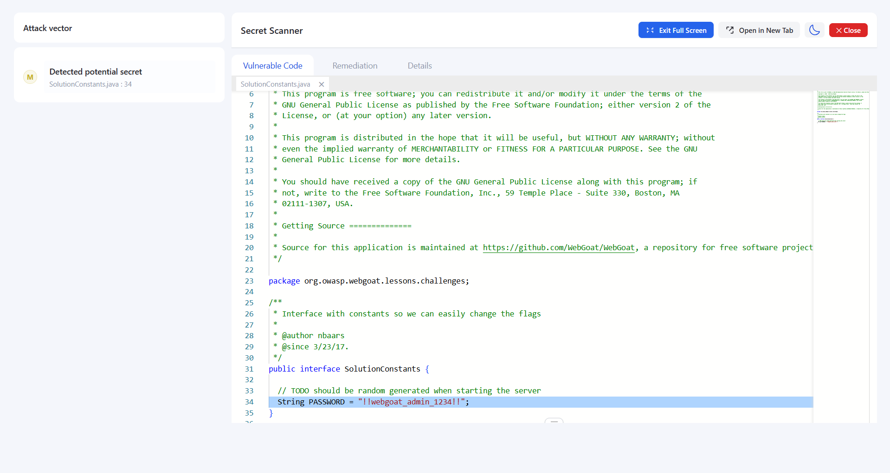Click the Exit Full Screen button

coord(676,30)
